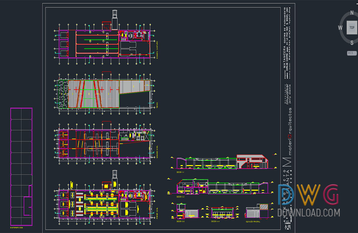
Task: Click the TOP face of the ViewCube
Action: click(x=352, y=27)
